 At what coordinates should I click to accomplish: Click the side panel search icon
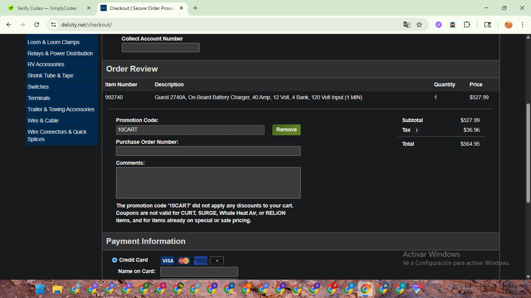pos(487,25)
